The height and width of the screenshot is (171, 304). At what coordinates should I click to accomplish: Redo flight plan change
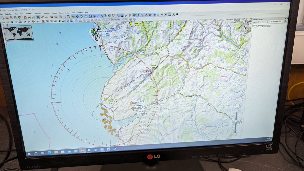[8, 22]
